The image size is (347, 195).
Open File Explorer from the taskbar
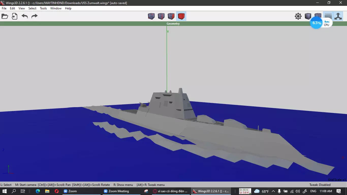point(47,191)
